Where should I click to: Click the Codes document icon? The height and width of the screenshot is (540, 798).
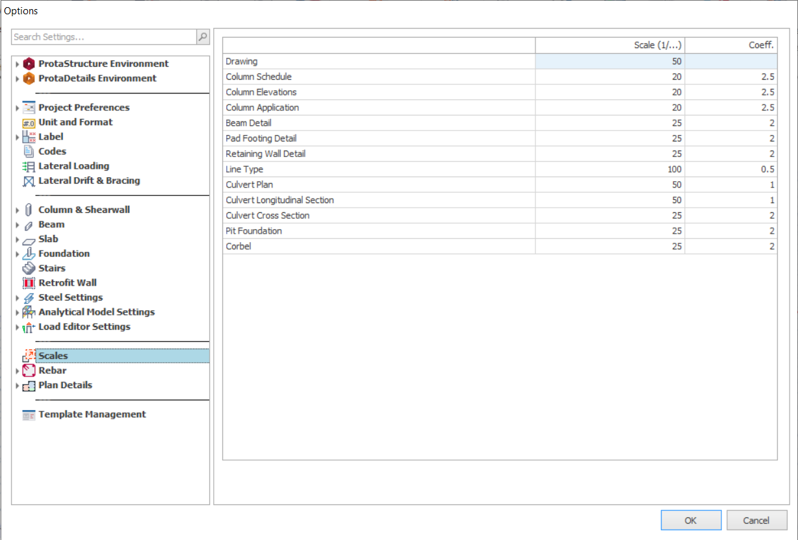tap(29, 151)
